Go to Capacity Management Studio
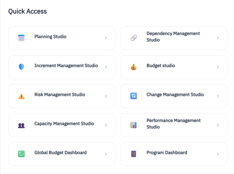 click(x=64, y=123)
